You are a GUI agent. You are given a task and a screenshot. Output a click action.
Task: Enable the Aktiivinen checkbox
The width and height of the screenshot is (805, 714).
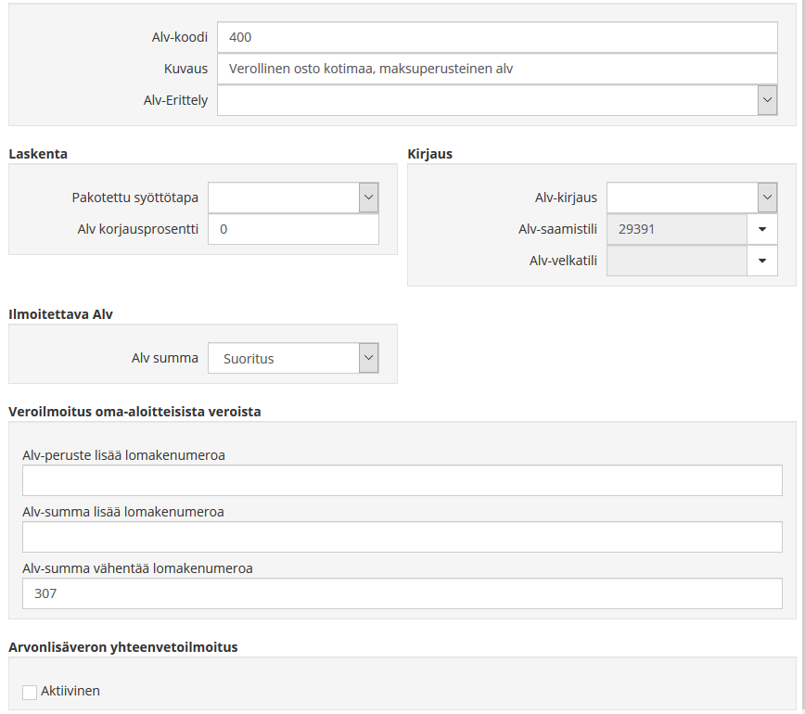pos(30,692)
